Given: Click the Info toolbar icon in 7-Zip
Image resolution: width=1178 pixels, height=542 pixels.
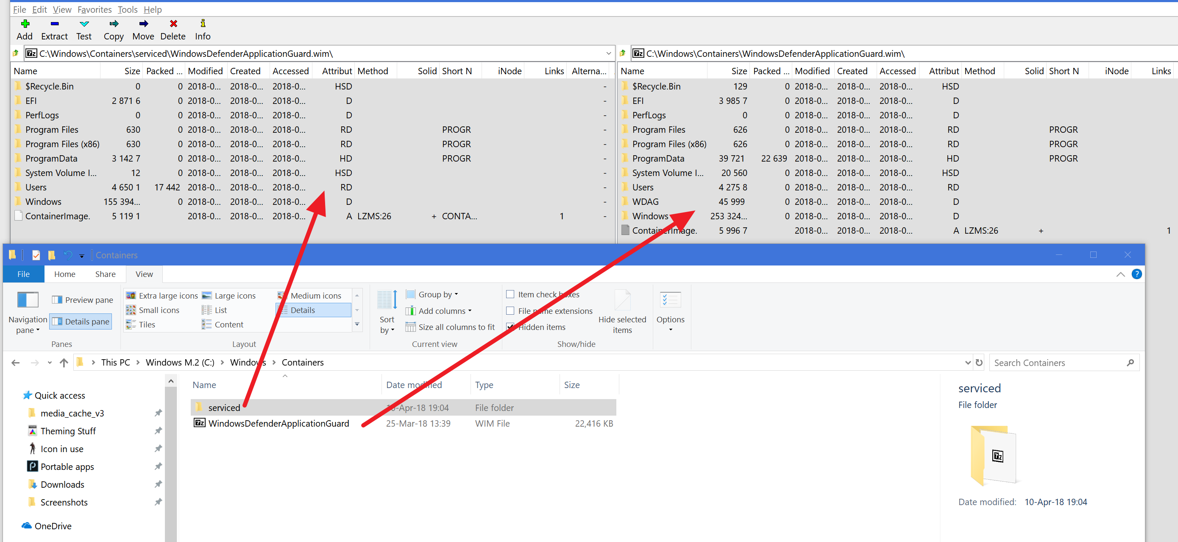Looking at the screenshot, I should 203,30.
